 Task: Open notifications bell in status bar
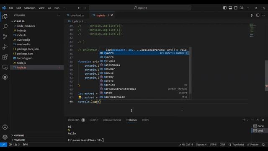[x=263, y=144]
